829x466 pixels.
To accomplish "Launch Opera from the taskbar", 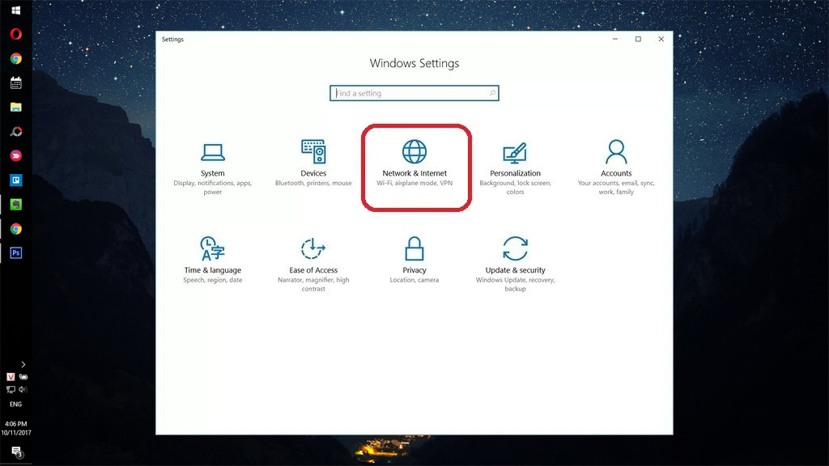I will coord(16,34).
